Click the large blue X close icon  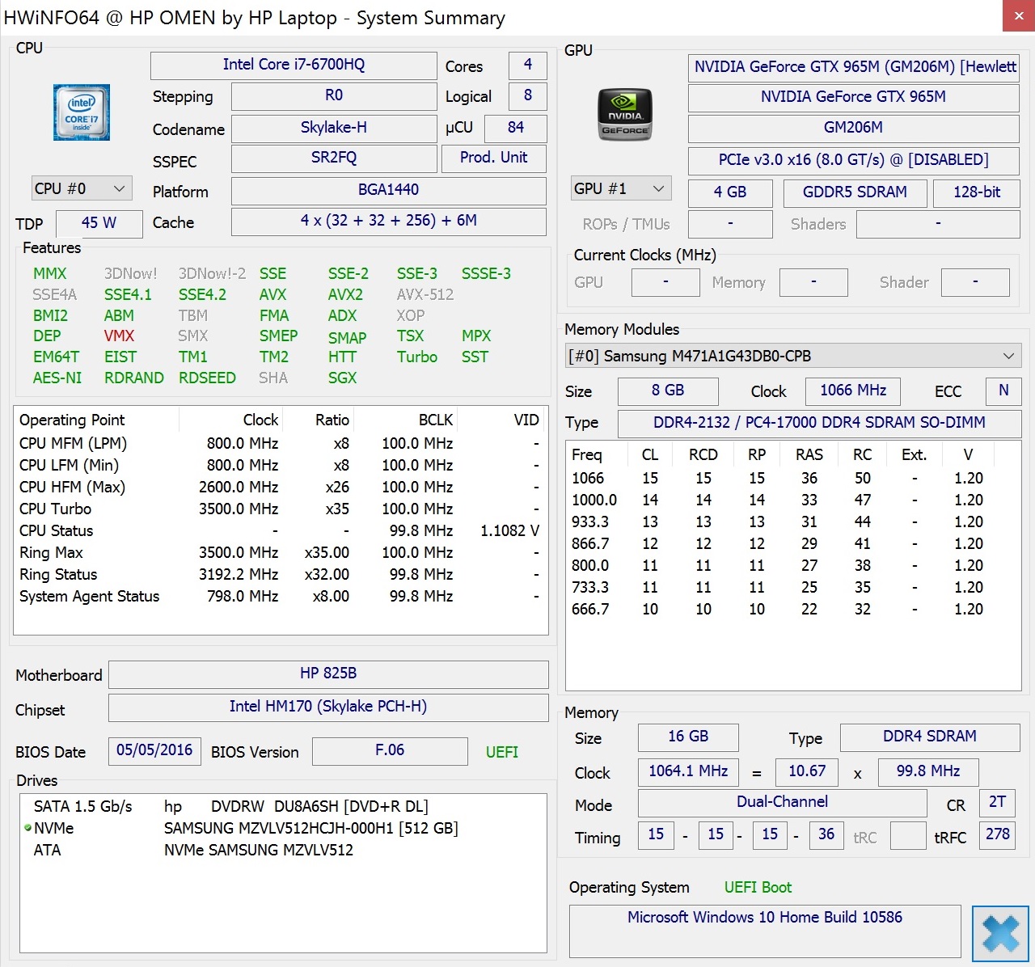click(x=1000, y=934)
